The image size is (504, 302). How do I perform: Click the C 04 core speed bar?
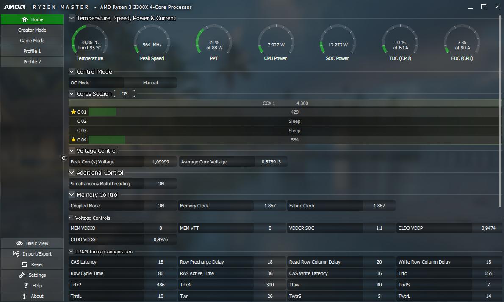click(x=107, y=140)
